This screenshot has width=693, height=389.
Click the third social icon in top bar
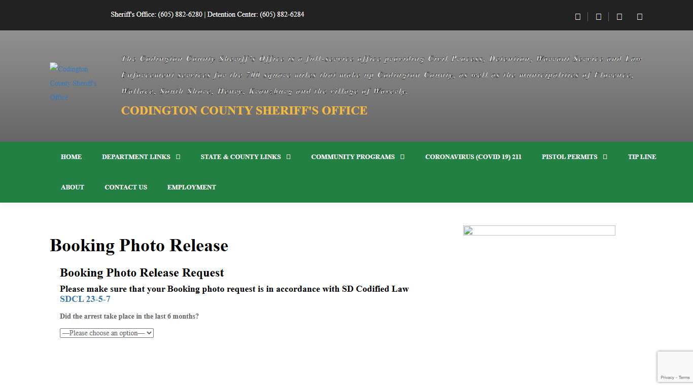(x=619, y=17)
